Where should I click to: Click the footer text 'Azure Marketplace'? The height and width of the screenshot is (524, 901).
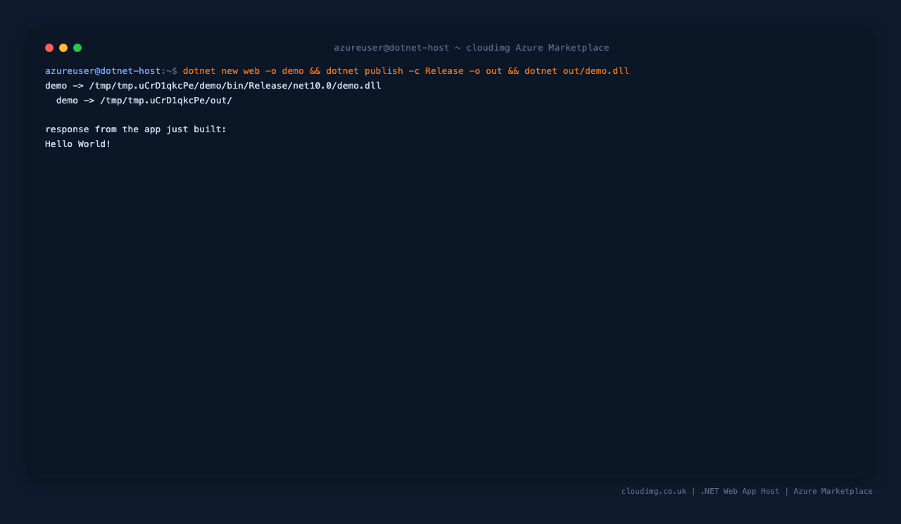tap(833, 492)
